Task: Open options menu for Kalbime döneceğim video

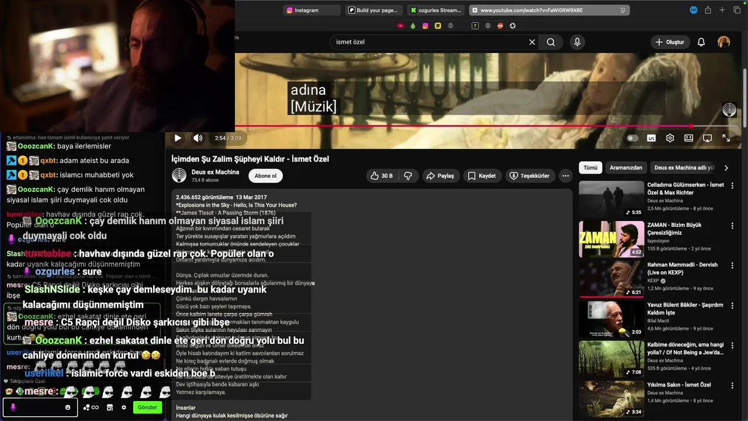Action: [732, 346]
